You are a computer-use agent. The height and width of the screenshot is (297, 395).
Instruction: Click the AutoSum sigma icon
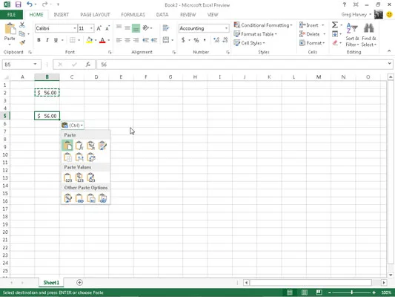click(x=334, y=25)
